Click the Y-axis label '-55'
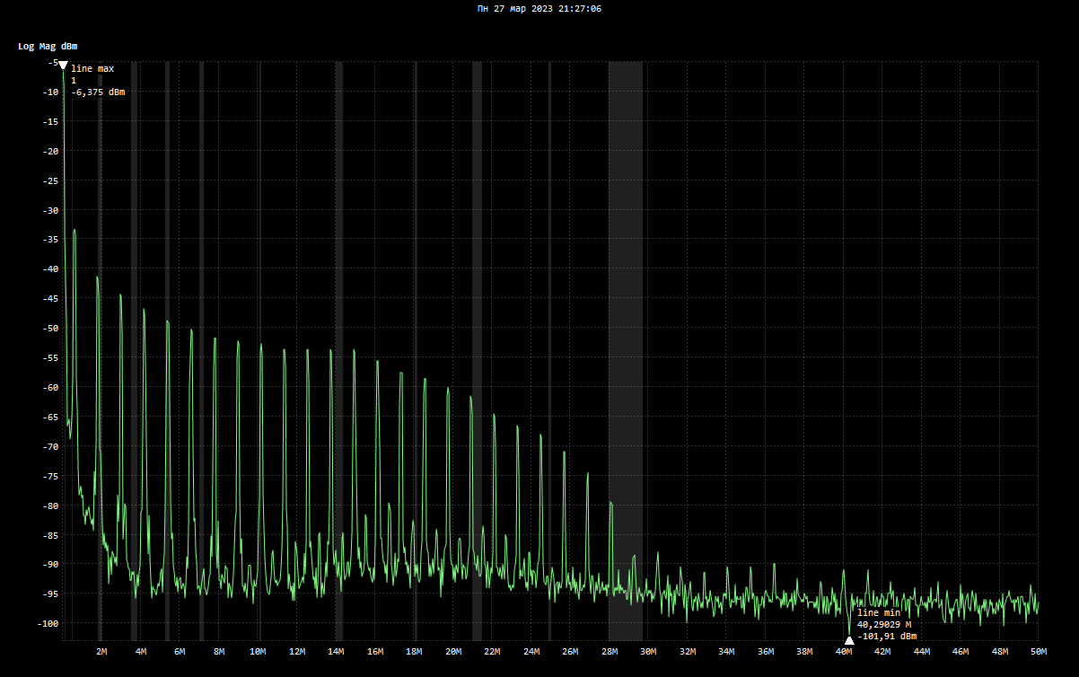Viewport: 1079px width, 677px height. [50, 357]
